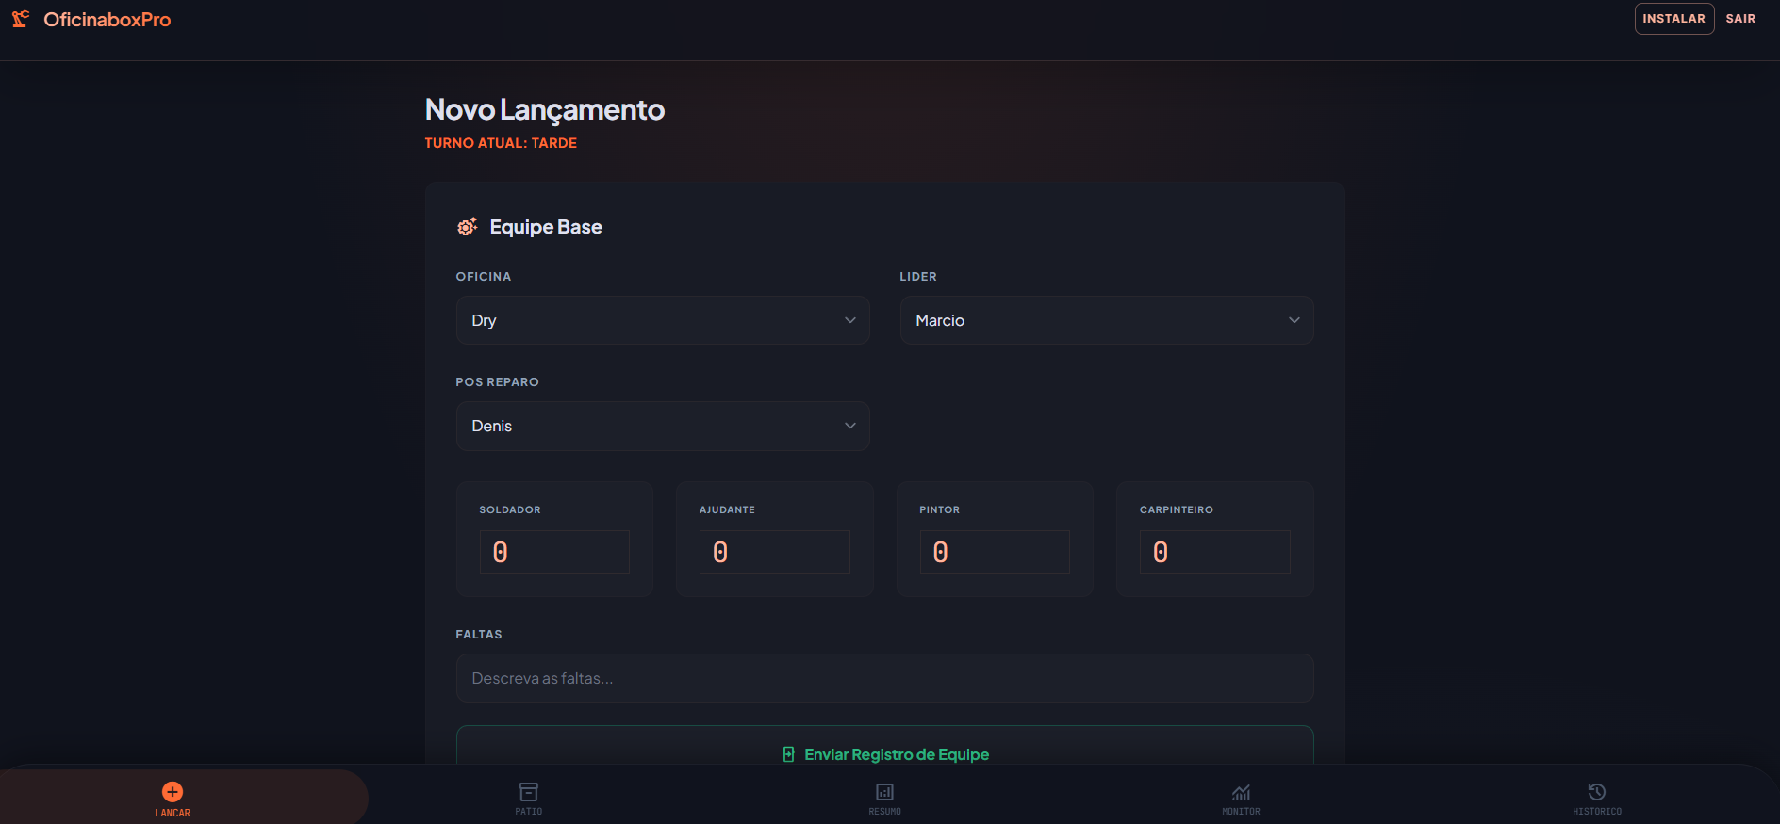Open Resumo via chart icon
The image size is (1780, 824).
point(884,792)
